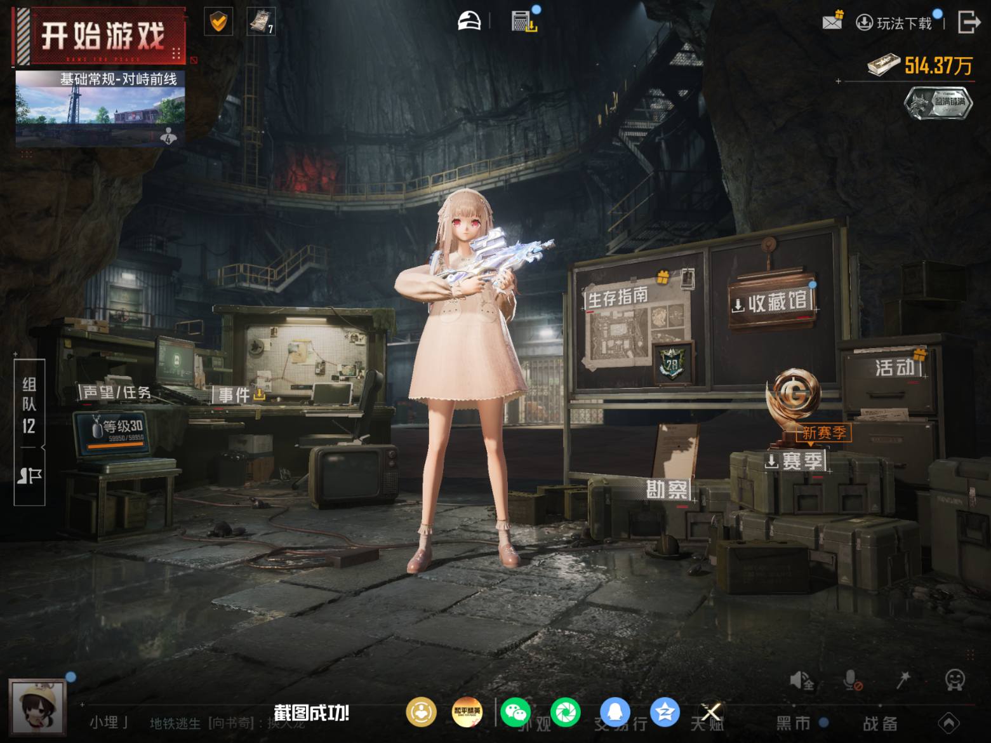
Task: Click the season 28 rank badge on board
Action: tap(671, 364)
